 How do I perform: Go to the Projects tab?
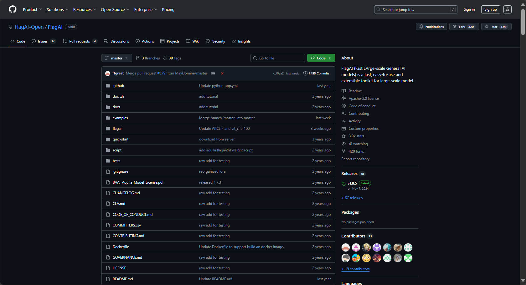pos(170,41)
